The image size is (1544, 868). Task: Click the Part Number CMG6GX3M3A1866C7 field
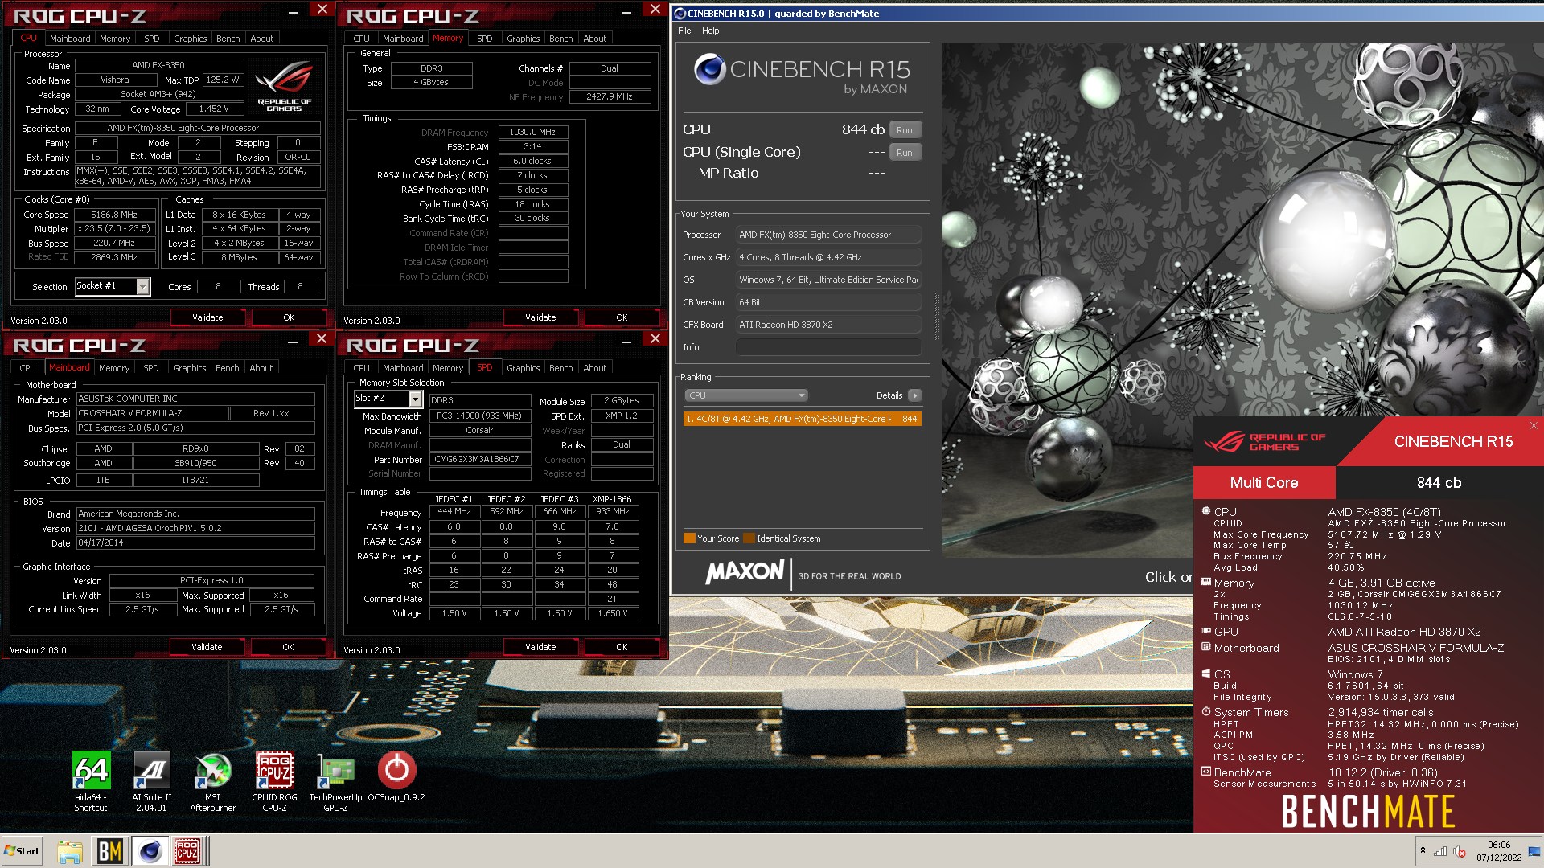click(479, 460)
